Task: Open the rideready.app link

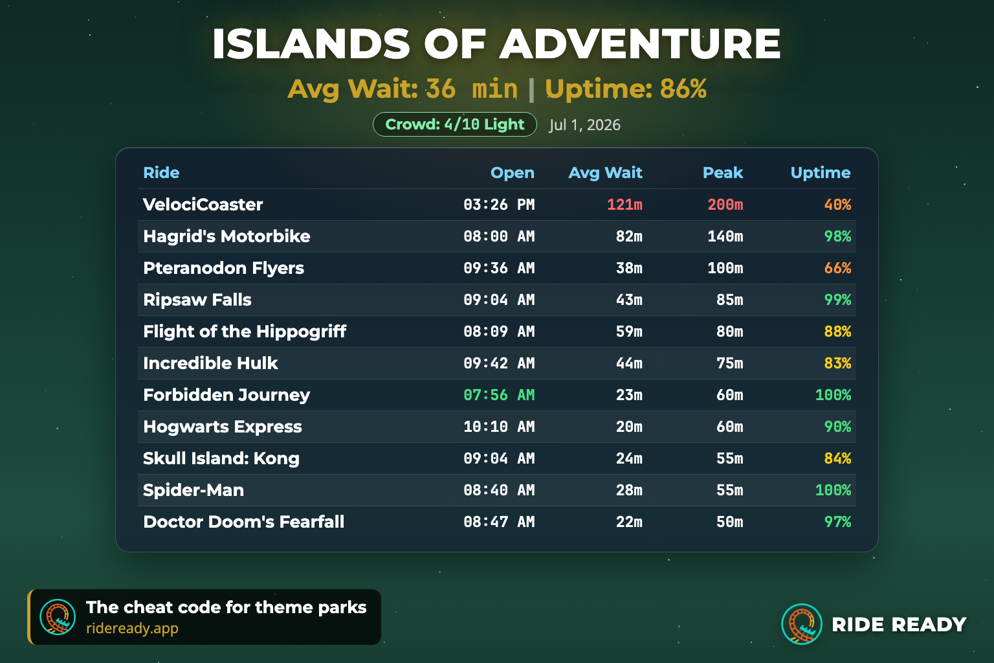Action: pyautogui.click(x=132, y=628)
